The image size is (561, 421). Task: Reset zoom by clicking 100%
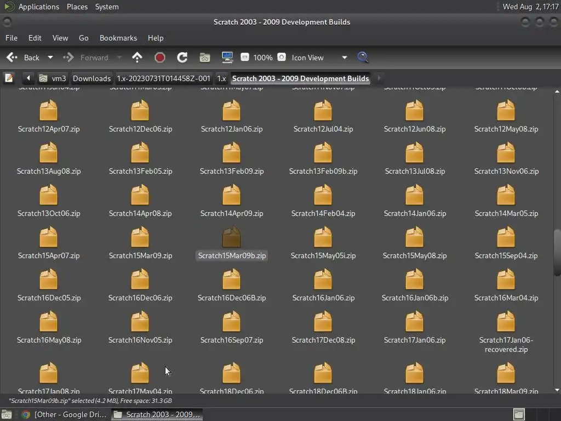[263, 58]
